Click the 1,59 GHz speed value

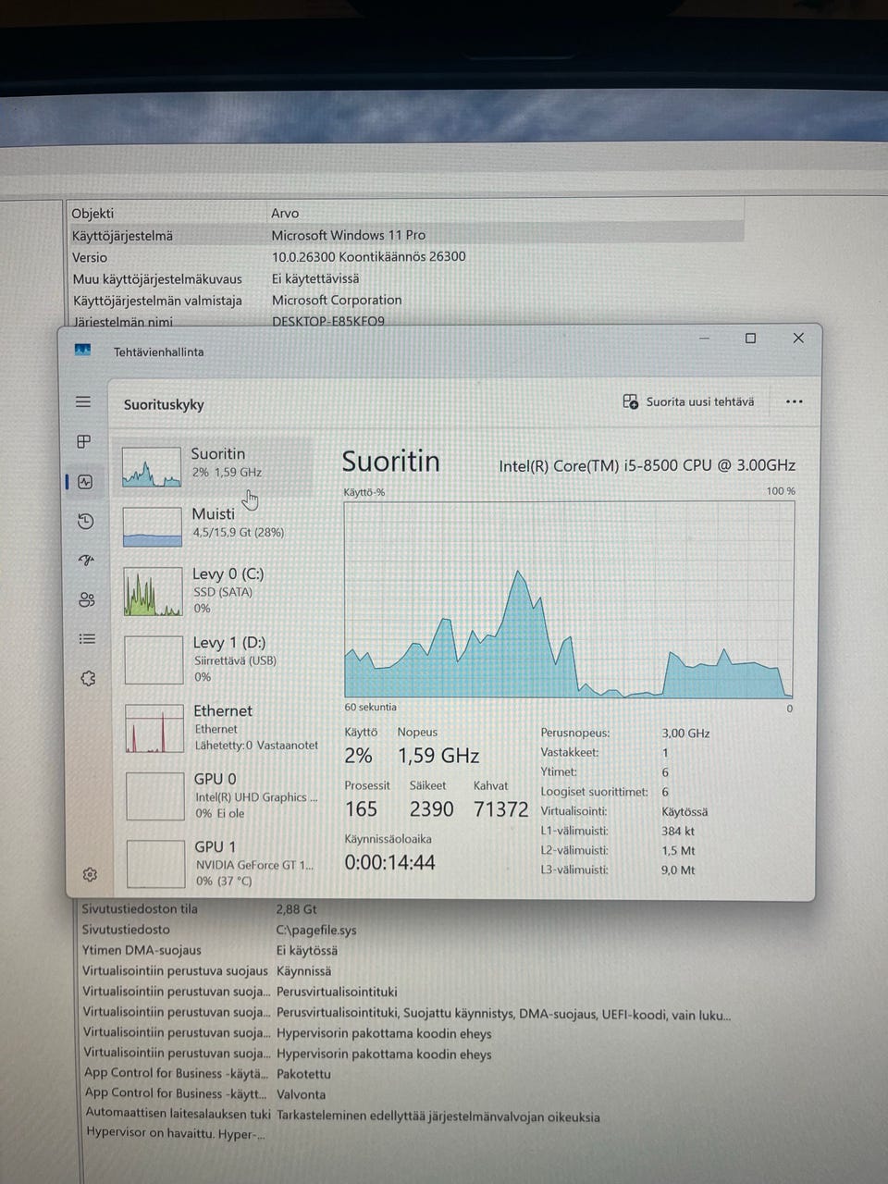[438, 756]
